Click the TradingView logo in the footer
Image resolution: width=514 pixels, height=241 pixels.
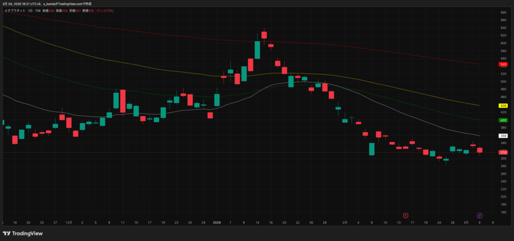pyautogui.click(x=23, y=233)
